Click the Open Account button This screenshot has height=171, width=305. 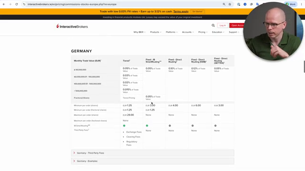[237, 25]
